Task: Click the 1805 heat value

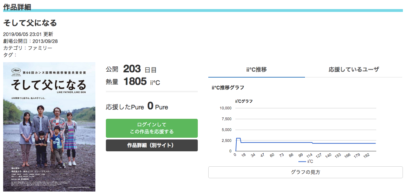Action: [135, 81]
